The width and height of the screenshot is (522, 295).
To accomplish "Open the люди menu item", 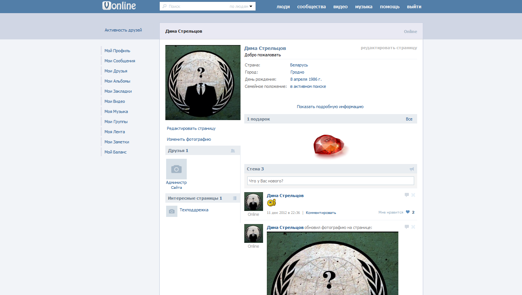I will point(283,6).
